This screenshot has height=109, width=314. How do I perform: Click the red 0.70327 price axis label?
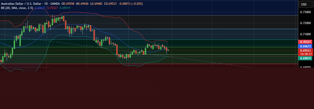(x=305, y=42)
